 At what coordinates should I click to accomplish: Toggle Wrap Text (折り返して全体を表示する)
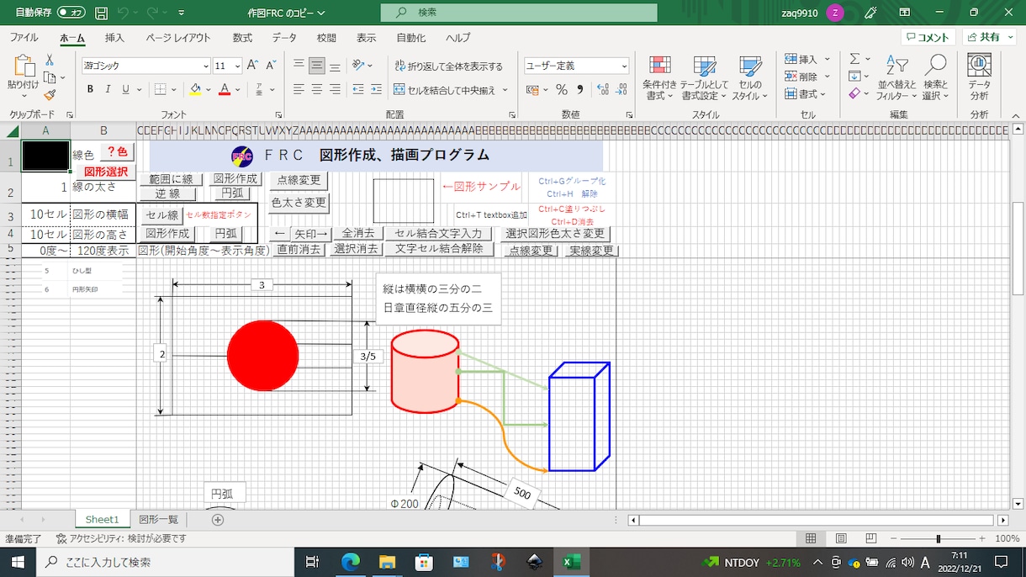(448, 66)
